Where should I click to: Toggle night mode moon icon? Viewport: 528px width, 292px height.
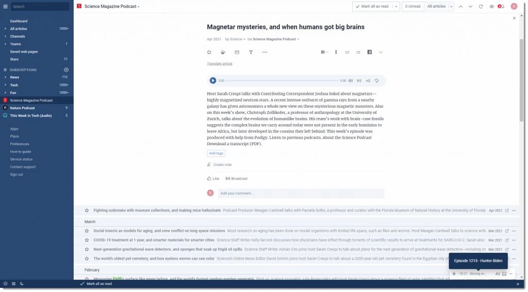[22, 284]
